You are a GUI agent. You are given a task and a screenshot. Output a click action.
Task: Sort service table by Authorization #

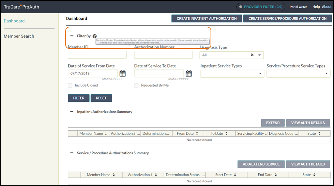156,175
